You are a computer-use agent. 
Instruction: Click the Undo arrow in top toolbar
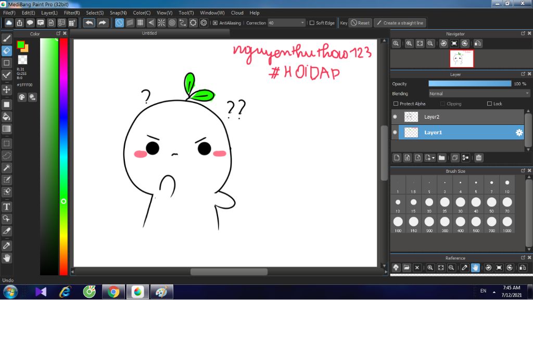coord(89,23)
